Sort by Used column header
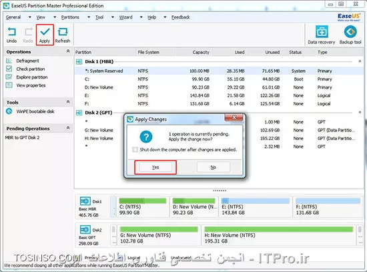367x272 pixels. (x=228, y=52)
